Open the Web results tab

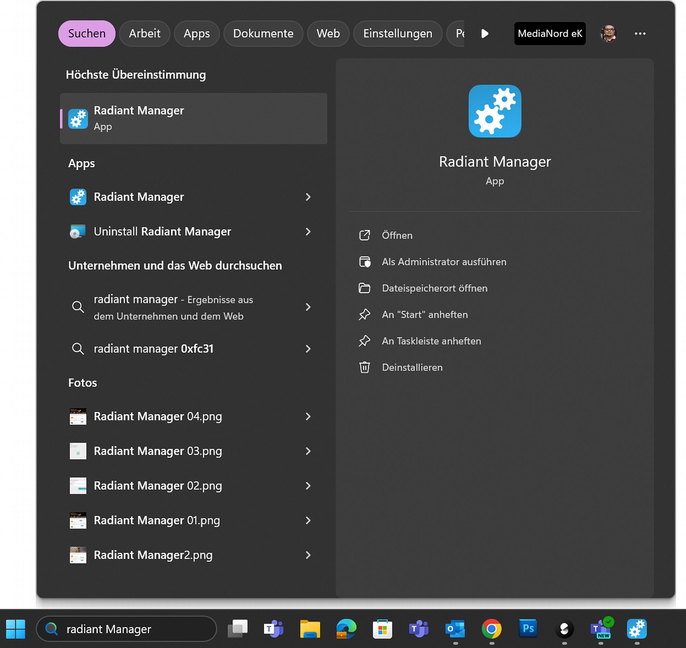click(x=328, y=34)
